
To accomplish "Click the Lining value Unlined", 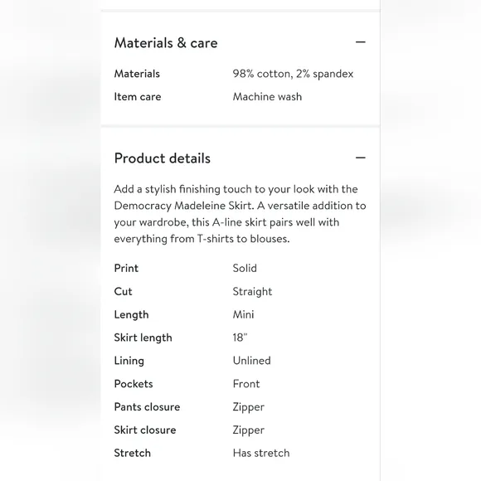I will 251,361.
